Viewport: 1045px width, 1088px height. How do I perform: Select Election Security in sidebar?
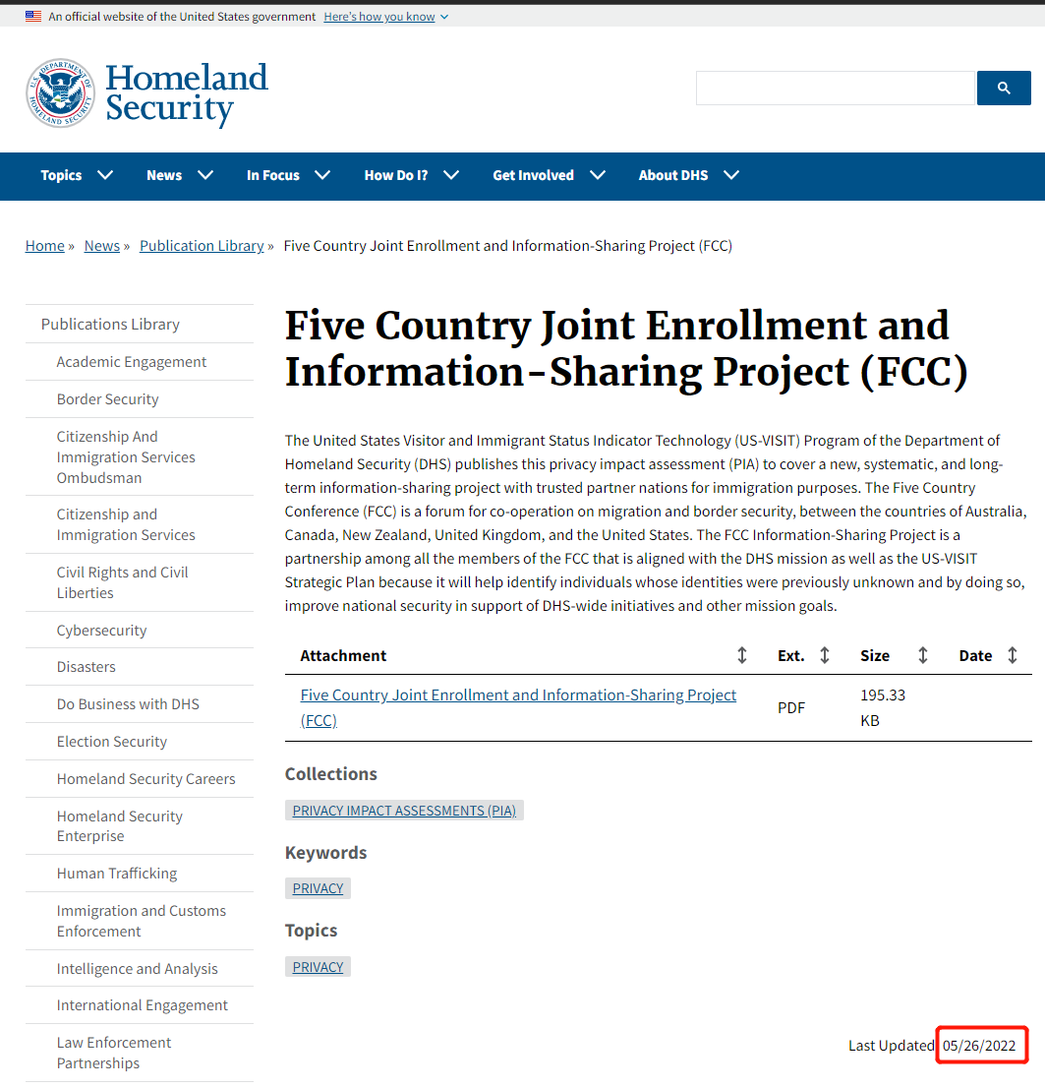112,742
